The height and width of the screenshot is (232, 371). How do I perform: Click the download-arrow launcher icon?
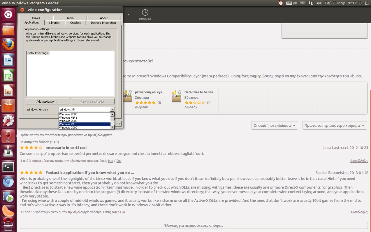pyautogui.click(x=8, y=152)
